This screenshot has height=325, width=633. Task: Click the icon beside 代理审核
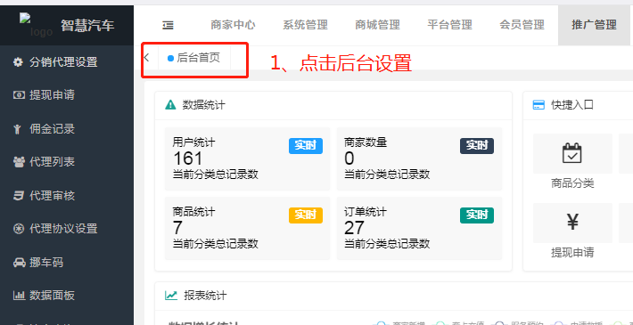[19, 196]
